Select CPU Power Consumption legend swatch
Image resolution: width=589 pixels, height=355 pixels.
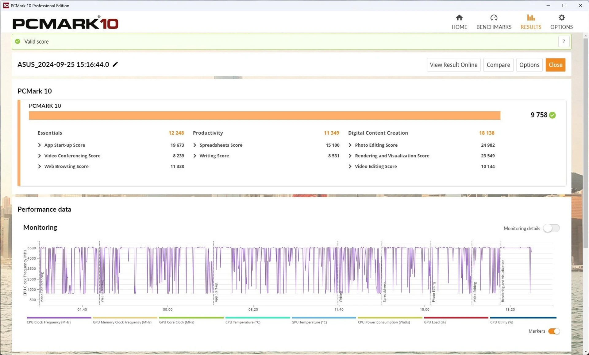point(390,318)
